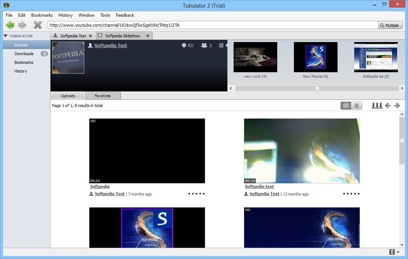The height and width of the screenshot is (259, 408).
Task: Open the Tools menu
Action: coord(105,15)
